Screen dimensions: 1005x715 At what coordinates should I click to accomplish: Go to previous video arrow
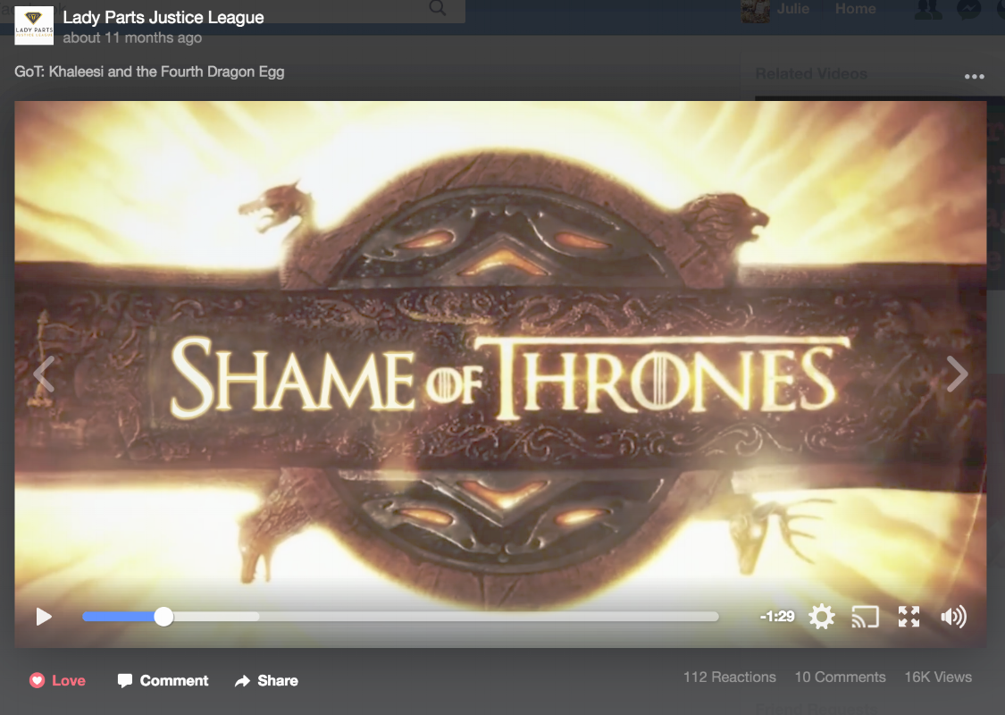point(44,374)
